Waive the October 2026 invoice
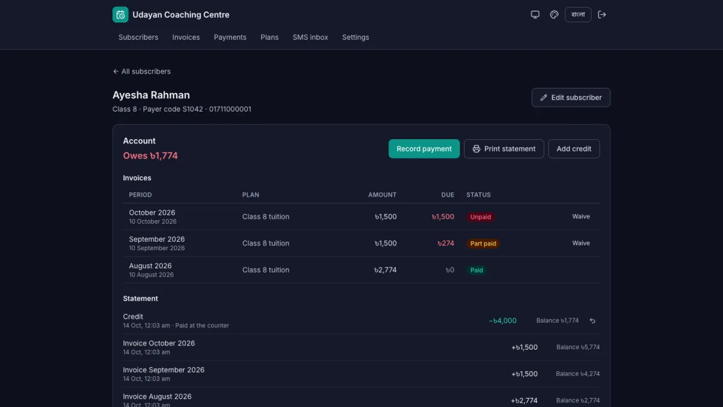This screenshot has width=723, height=407. coord(581,216)
